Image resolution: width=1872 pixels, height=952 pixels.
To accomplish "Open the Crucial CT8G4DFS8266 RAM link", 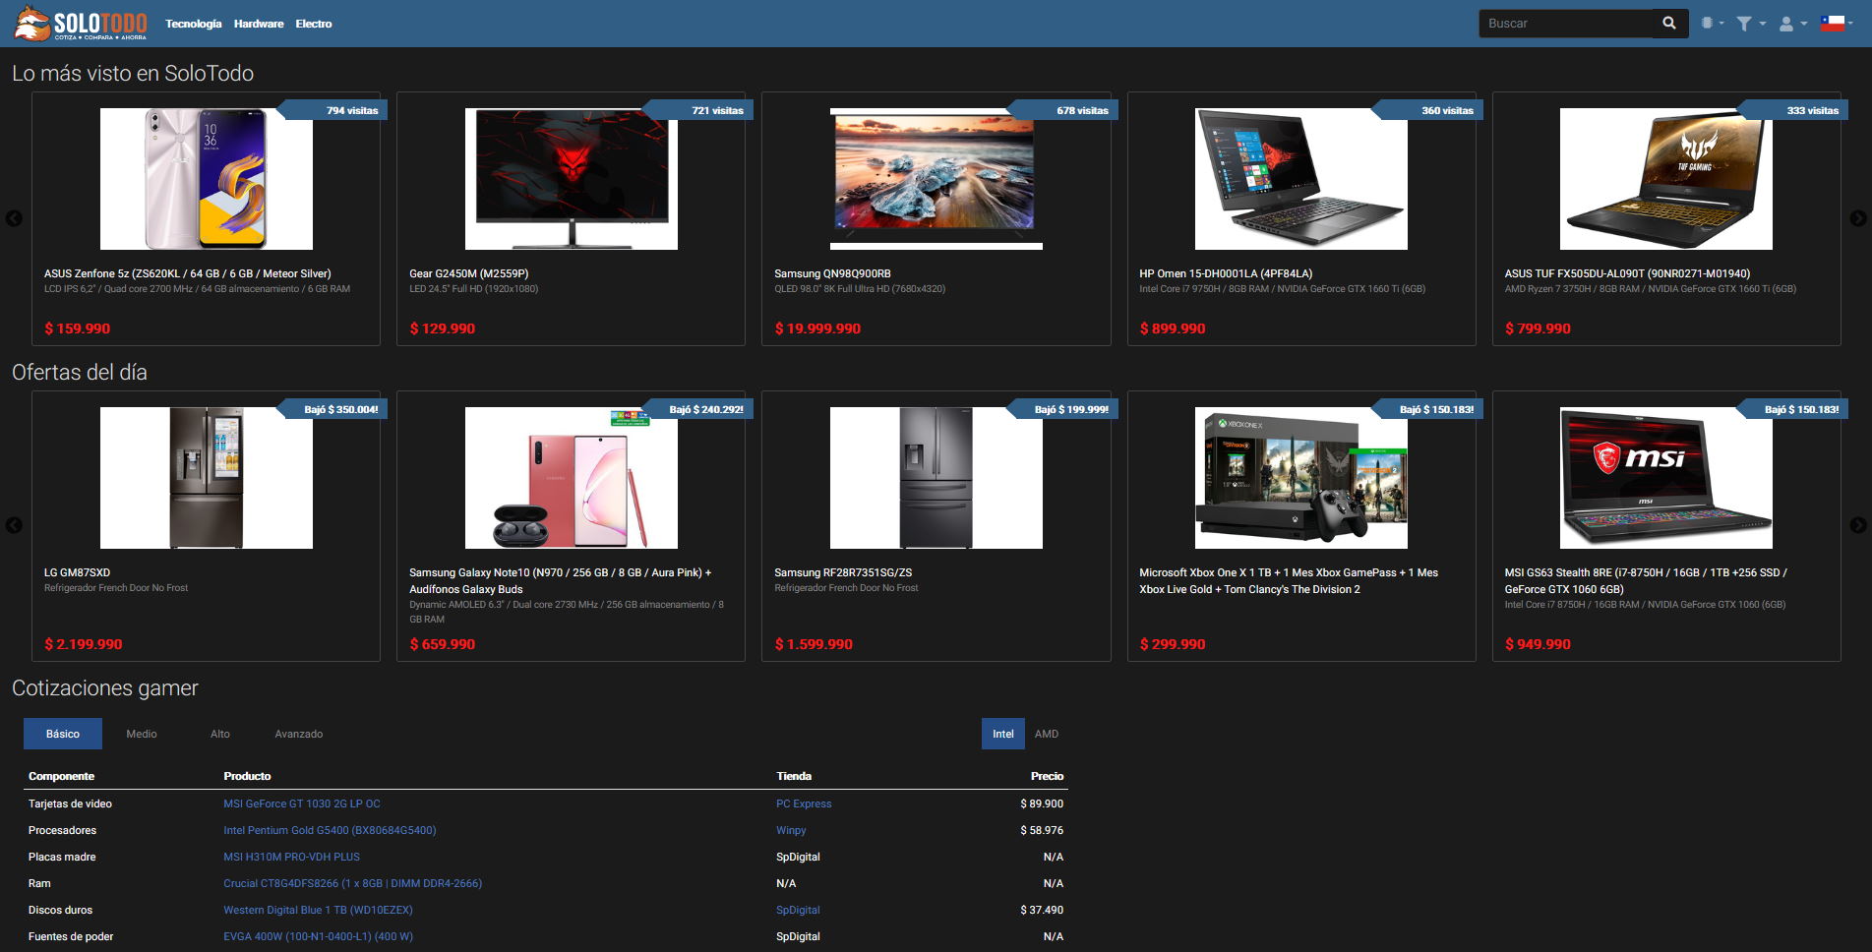I will 352,883.
